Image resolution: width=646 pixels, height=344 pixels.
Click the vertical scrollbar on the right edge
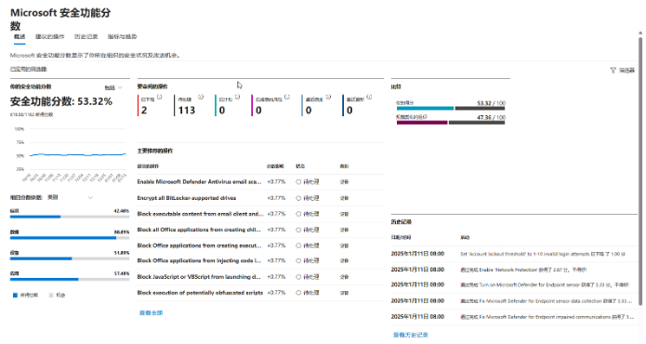640,171
